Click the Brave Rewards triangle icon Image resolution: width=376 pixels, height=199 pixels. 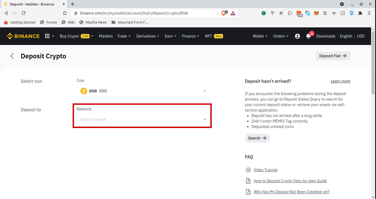coord(233,13)
